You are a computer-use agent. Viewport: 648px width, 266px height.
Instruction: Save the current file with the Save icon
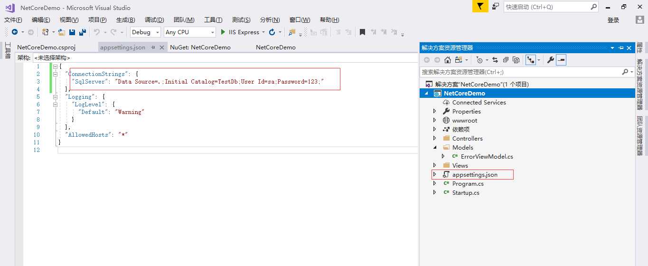[x=72, y=32]
